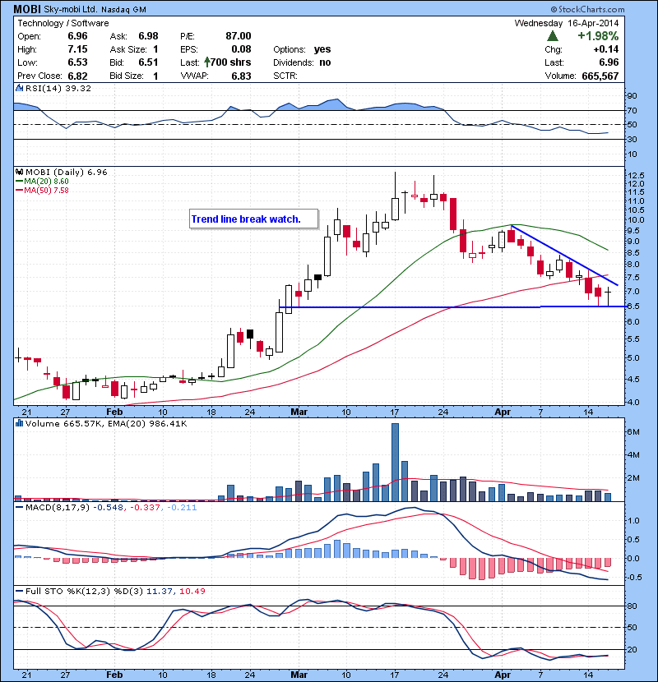Click the Ask price 6.98
The height and width of the screenshot is (682, 658).
click(148, 36)
